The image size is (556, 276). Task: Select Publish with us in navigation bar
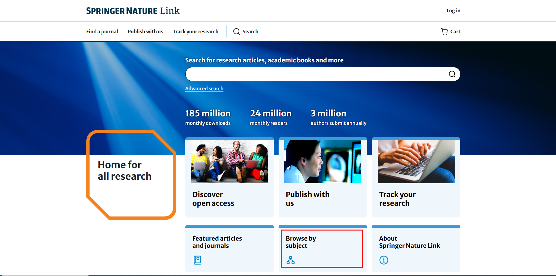pyautogui.click(x=145, y=31)
